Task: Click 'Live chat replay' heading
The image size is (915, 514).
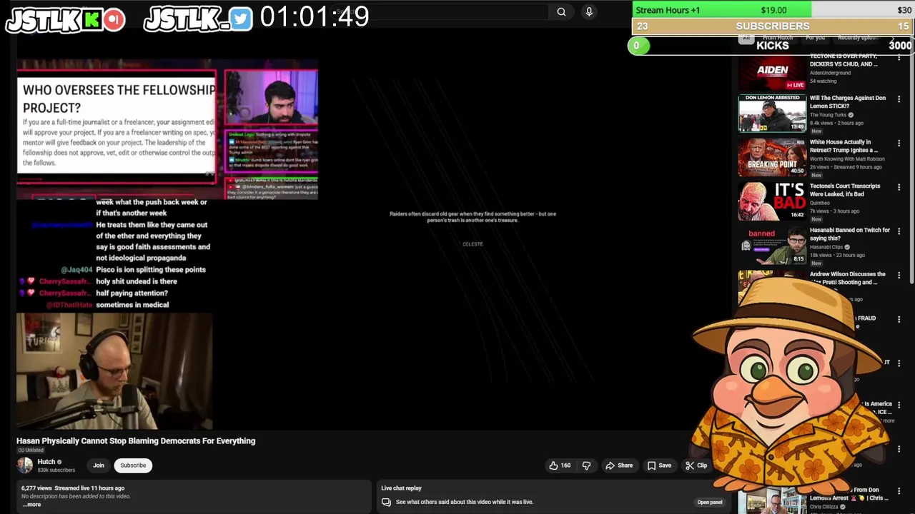Action: tap(401, 488)
